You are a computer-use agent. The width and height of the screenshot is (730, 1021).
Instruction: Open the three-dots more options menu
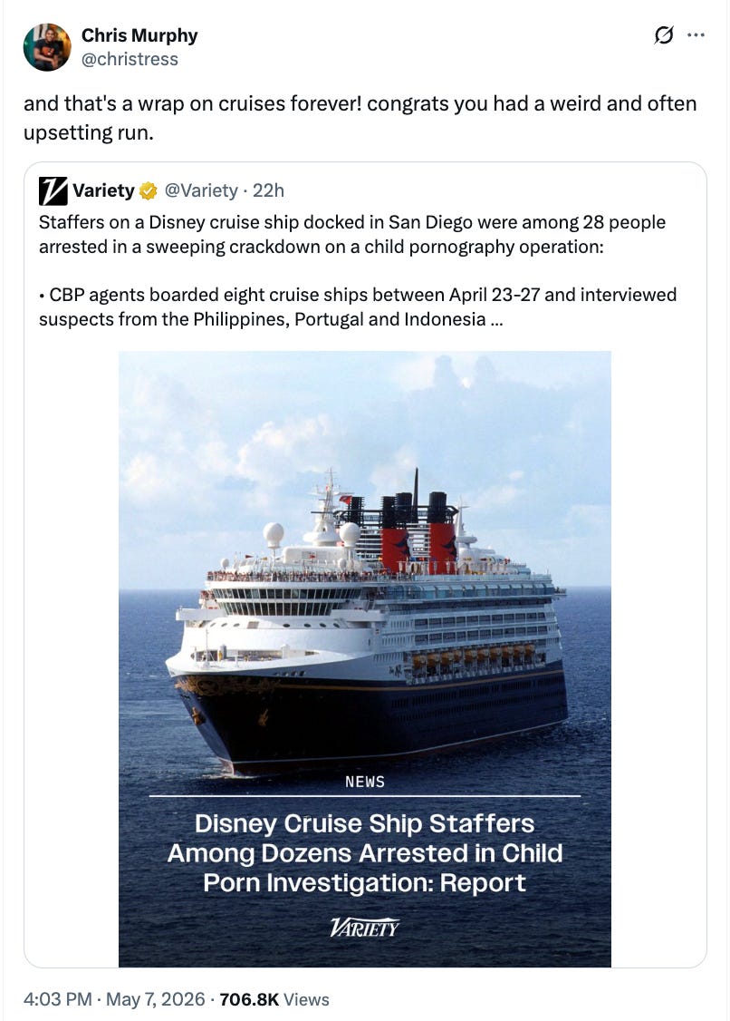(696, 35)
